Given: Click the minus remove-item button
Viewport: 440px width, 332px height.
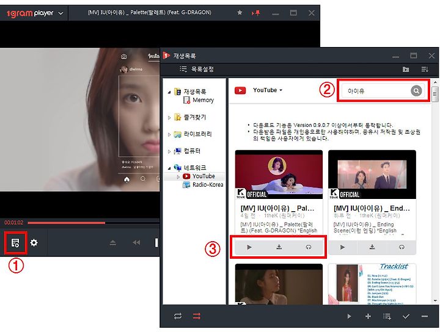Looking at the screenshot, I should click(425, 316).
